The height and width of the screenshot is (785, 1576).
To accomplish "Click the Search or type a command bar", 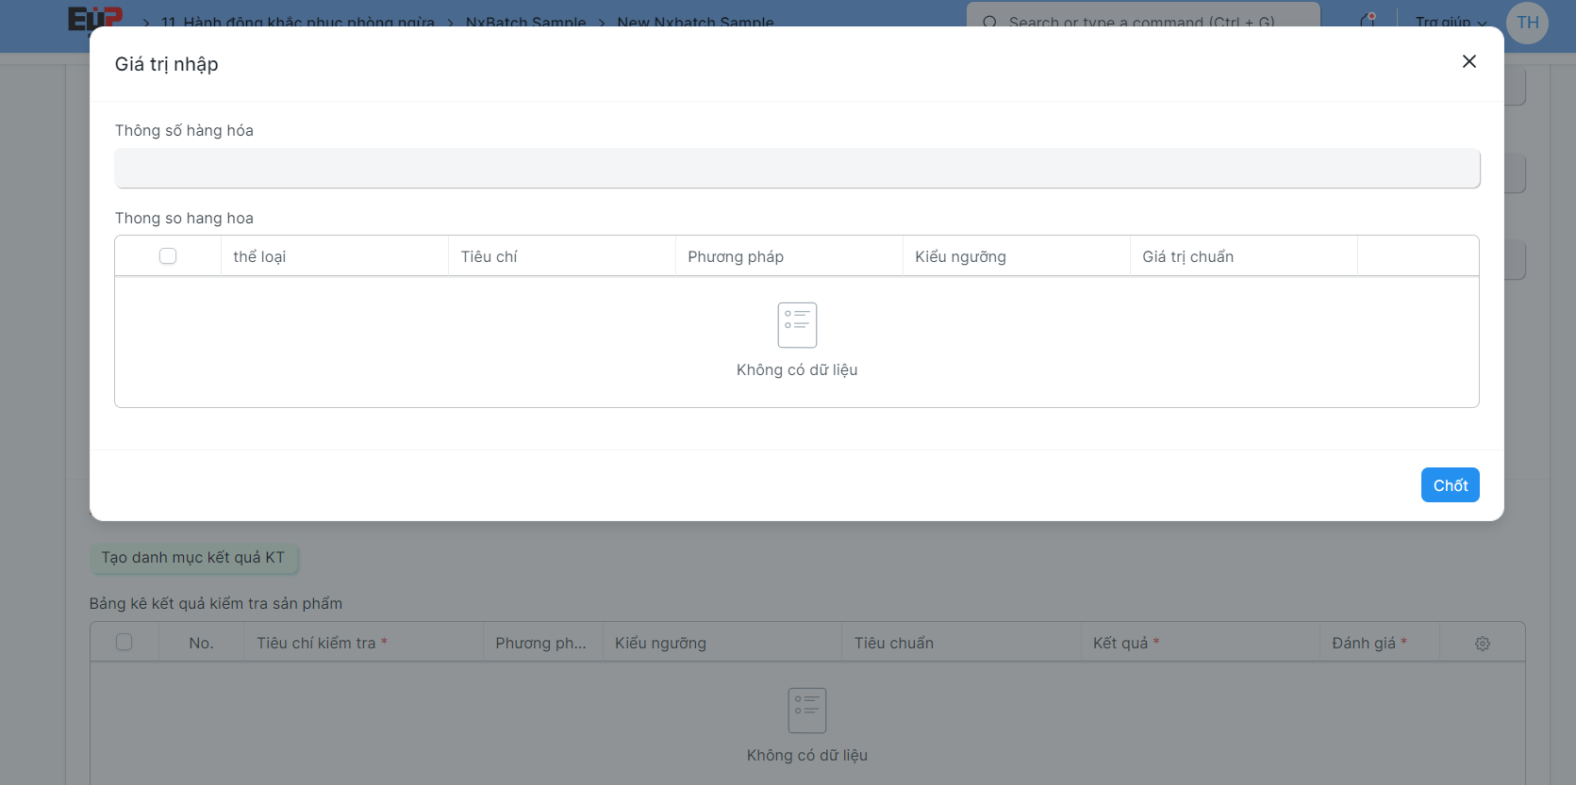I will (x=1141, y=23).
